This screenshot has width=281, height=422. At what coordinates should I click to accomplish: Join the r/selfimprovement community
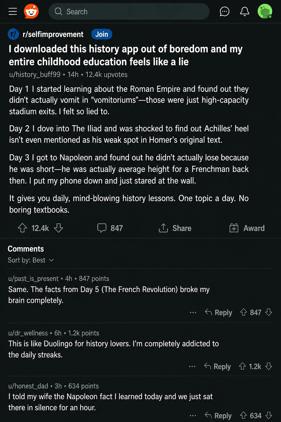[102, 34]
